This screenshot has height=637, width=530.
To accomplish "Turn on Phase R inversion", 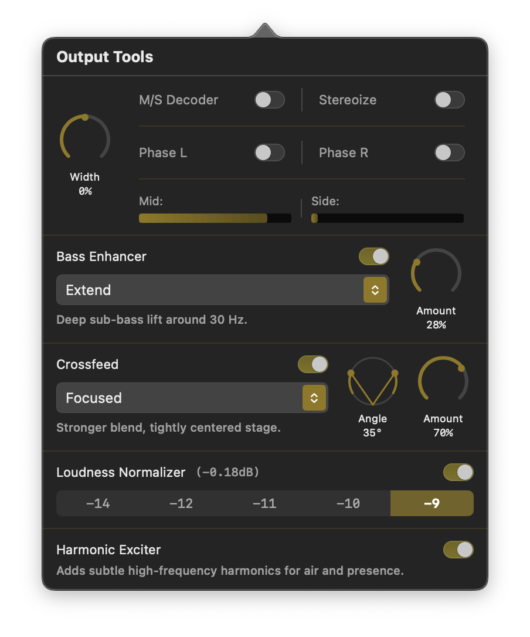I will point(449,153).
